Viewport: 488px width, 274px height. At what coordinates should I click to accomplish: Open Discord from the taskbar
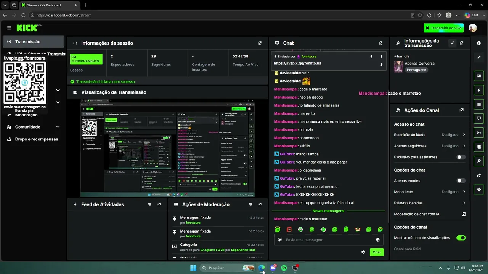tap(273, 268)
